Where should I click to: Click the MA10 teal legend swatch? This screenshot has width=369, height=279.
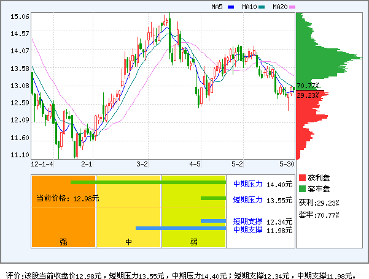pos(262,7)
